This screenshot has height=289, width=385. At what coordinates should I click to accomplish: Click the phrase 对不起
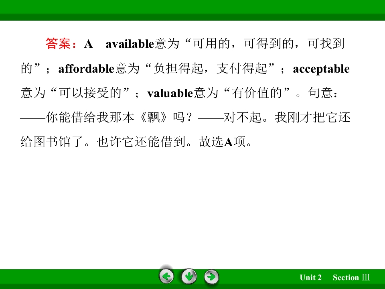243,117
